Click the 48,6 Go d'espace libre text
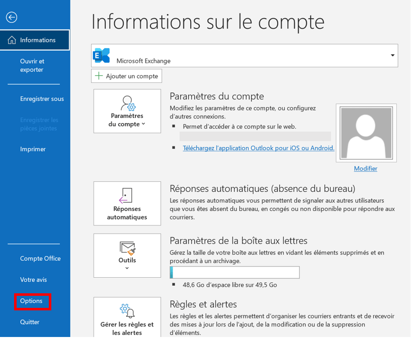Screen dimensions: 411x338 point(229,285)
